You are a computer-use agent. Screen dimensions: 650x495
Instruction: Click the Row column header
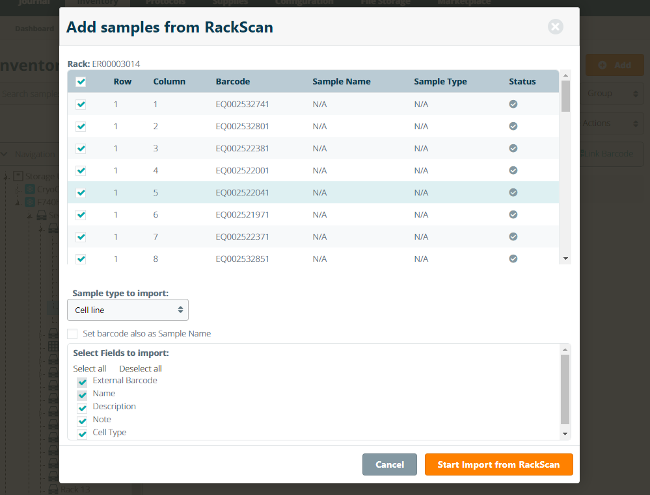pyautogui.click(x=122, y=82)
